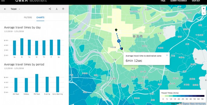The image size is (207, 105).
Task: Click the download data icon
Action: click(57, 9)
